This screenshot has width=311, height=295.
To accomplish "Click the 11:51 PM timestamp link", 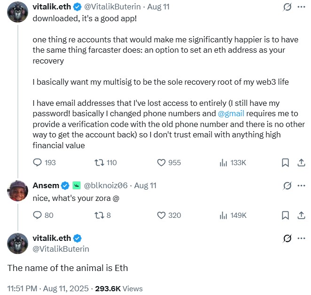I will pyautogui.click(x=23, y=288).
